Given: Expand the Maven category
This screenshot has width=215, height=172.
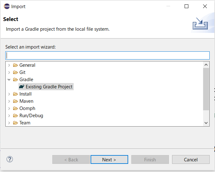Looking at the screenshot, I should coord(9,101).
